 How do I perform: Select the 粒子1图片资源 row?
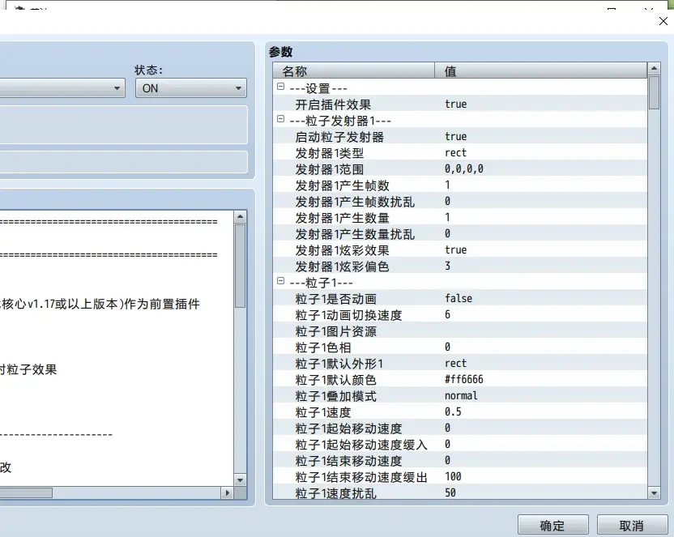click(460, 330)
